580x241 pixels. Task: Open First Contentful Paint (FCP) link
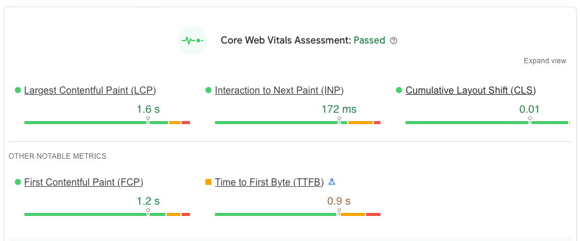point(84,182)
